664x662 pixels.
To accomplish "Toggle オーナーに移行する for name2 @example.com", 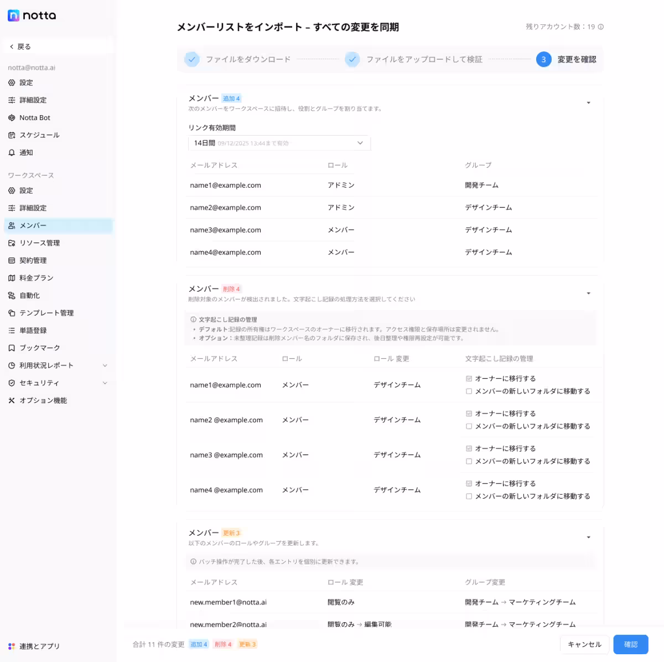I will 469,413.
